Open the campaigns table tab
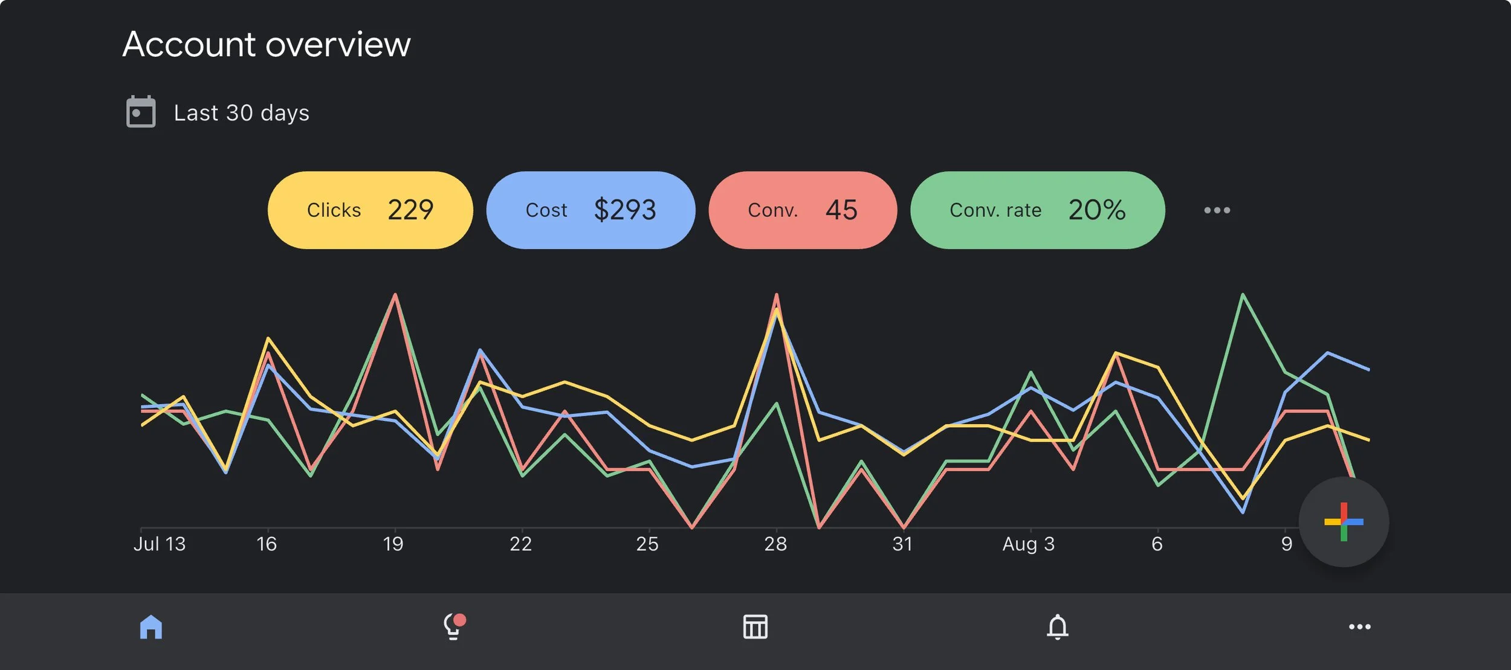 [x=756, y=627]
